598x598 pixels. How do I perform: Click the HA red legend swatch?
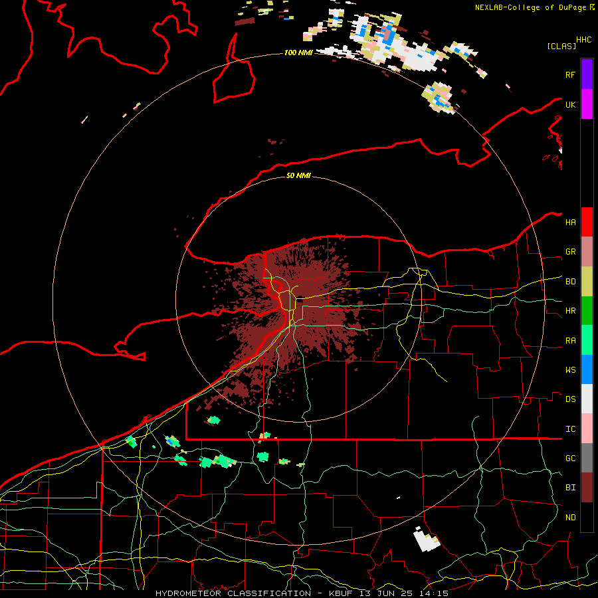tap(587, 222)
